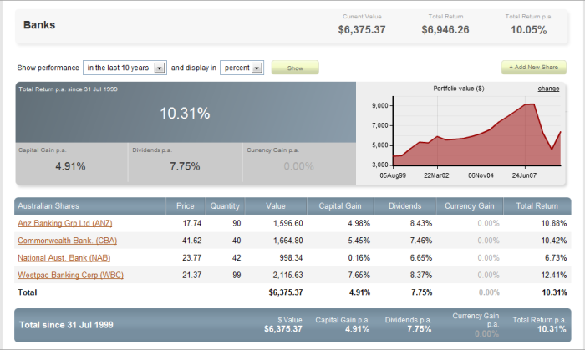Click WBC quantity 99
The height and width of the screenshot is (350, 585).
point(237,275)
